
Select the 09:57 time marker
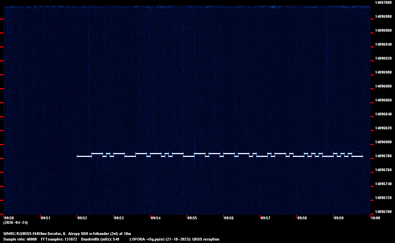pos(266,218)
